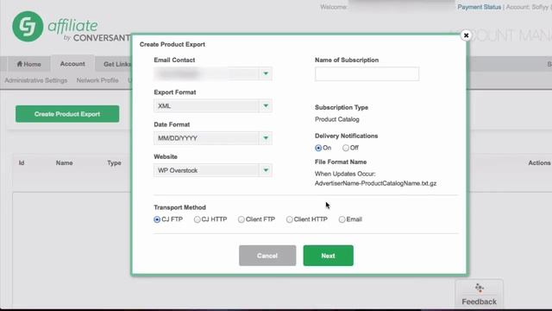
Task: Open the Home tab
Action: coord(28,64)
